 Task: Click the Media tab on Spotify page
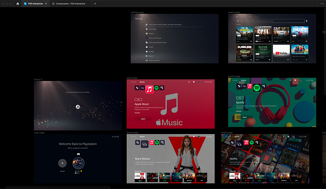pyautogui.click(x=244, y=80)
